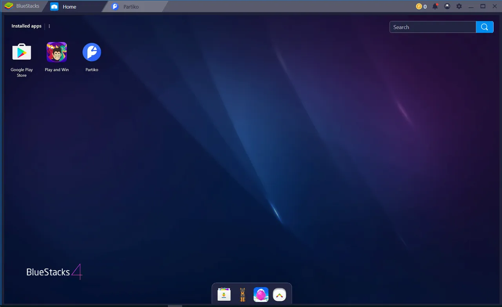Image resolution: width=502 pixels, height=307 pixels.
Task: Click the BlueStacks logo in title bar
Action: tap(9, 6)
